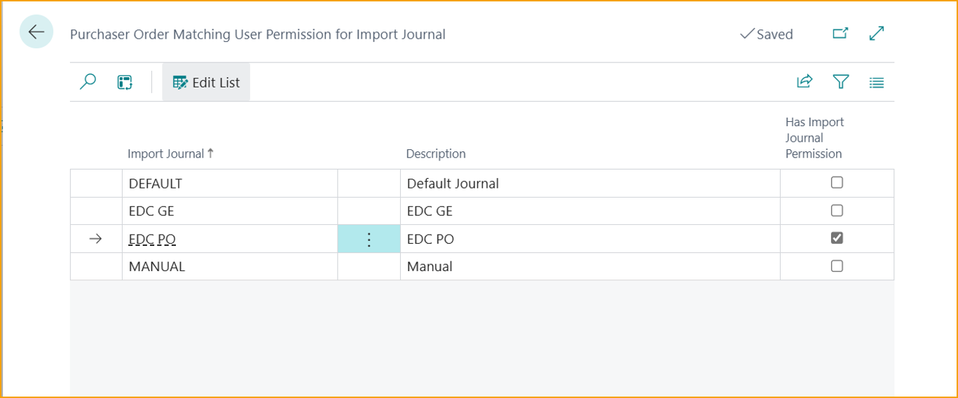Uncheck permission checkbox for EDC PO
This screenshot has width=958, height=398.
837,238
